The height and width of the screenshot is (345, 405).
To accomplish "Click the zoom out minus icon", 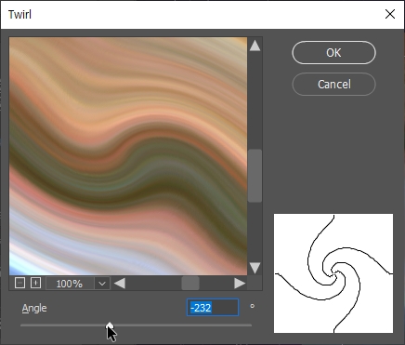I will click(x=20, y=283).
